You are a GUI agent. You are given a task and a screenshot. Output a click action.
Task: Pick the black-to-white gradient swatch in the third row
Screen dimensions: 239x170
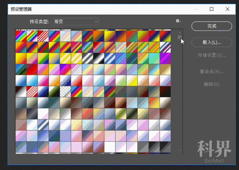tap(88, 58)
